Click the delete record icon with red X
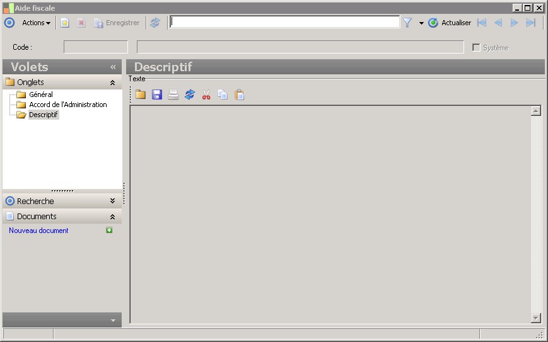Image resolution: width=548 pixels, height=342 pixels. (x=81, y=23)
